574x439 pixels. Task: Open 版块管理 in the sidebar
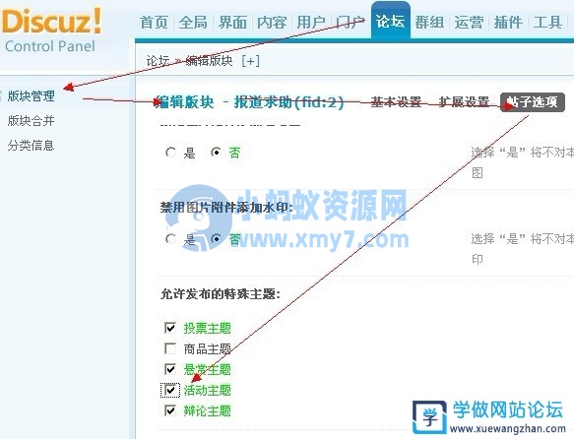(x=32, y=96)
